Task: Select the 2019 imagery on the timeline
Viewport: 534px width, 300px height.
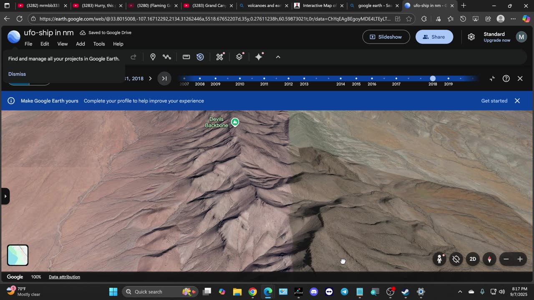Action: tap(448, 78)
